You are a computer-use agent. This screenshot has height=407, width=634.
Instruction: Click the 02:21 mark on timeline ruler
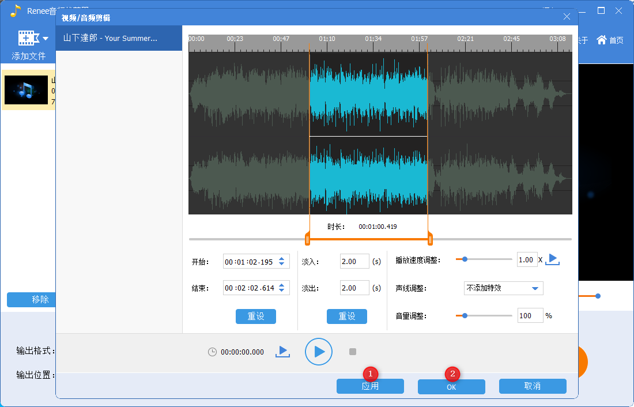[x=465, y=39]
